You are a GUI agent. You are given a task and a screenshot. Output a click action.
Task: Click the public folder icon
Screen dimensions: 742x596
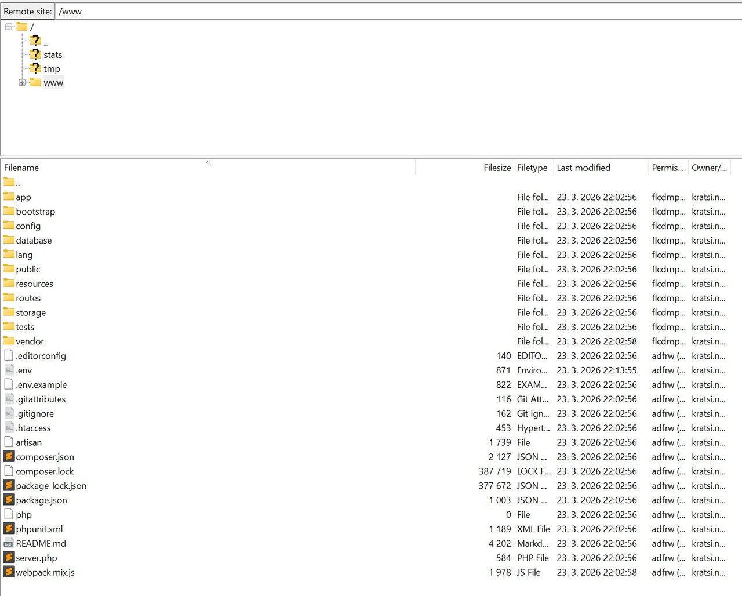pyautogui.click(x=9, y=268)
